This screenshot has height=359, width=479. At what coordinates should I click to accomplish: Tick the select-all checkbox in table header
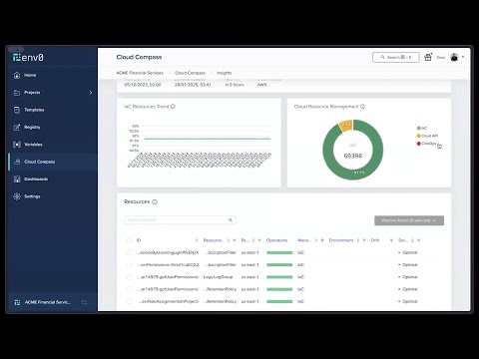point(129,240)
